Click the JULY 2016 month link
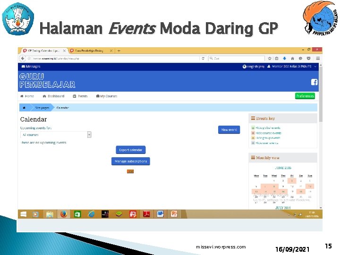Image resolution: width=340 pixels, height=255 pixels. pos(283,208)
